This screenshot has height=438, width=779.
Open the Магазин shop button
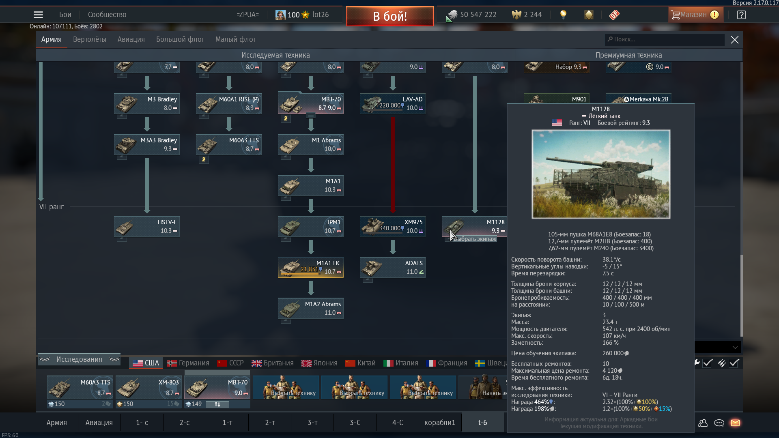(696, 15)
